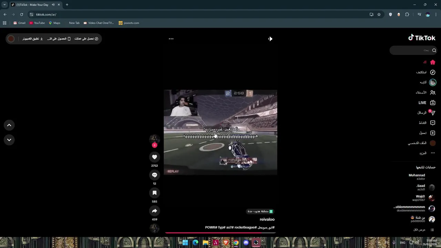Click the Rocket League video player
Viewport: 441px width, 248px height.
coord(220,132)
